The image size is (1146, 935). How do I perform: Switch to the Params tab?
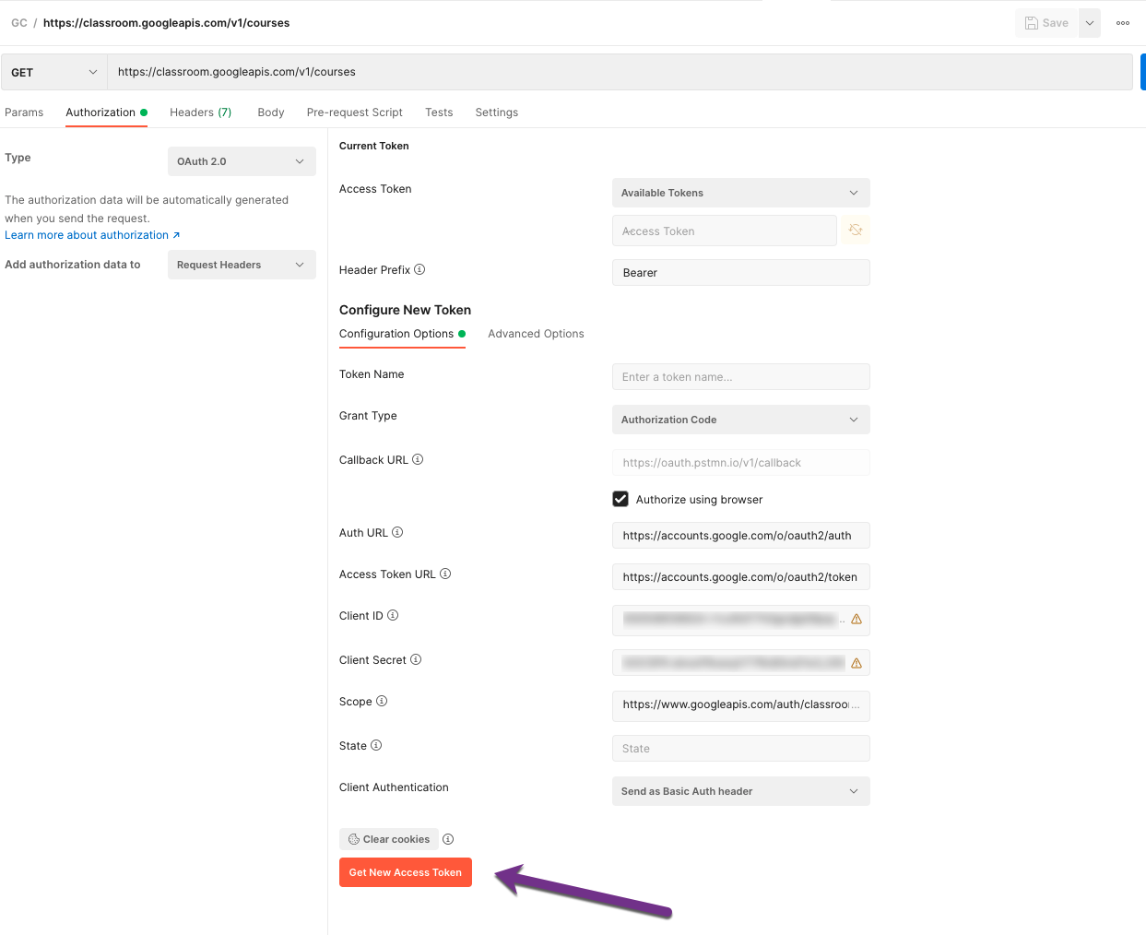click(x=24, y=112)
